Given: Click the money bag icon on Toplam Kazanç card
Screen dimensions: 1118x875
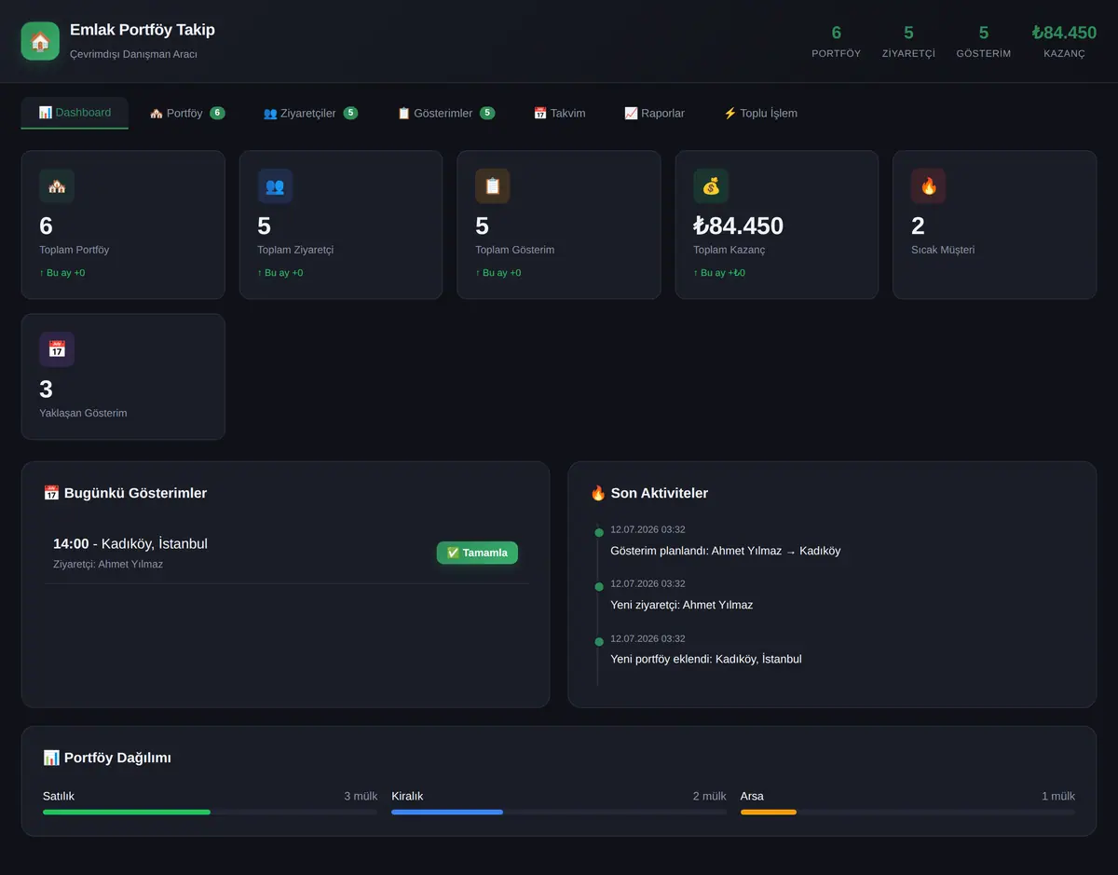Looking at the screenshot, I should point(711,186).
